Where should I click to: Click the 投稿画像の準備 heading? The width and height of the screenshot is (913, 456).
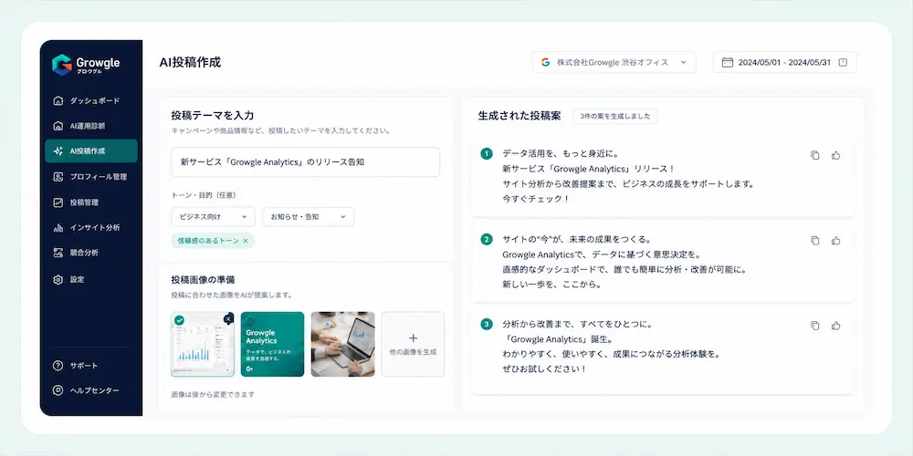pos(204,280)
